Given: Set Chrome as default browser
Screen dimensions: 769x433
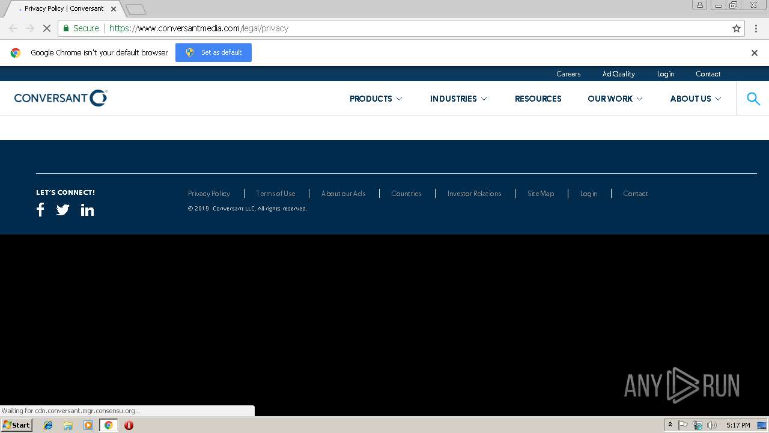Looking at the screenshot, I should [x=213, y=52].
